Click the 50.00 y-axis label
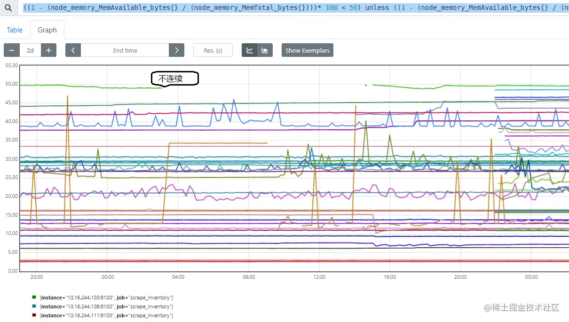The width and height of the screenshot is (569, 322). [11, 84]
